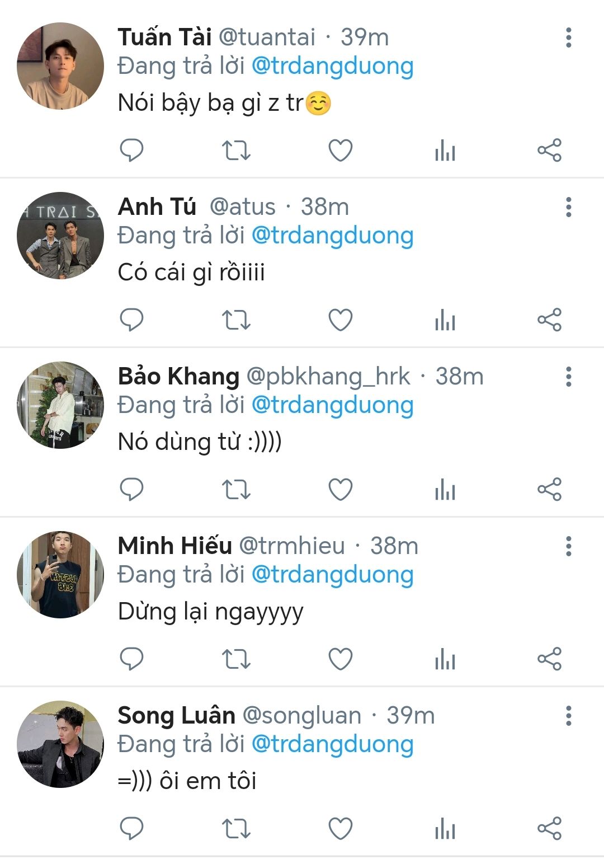
Task: Open Song Luân's profile picture
Action: pos(60,744)
